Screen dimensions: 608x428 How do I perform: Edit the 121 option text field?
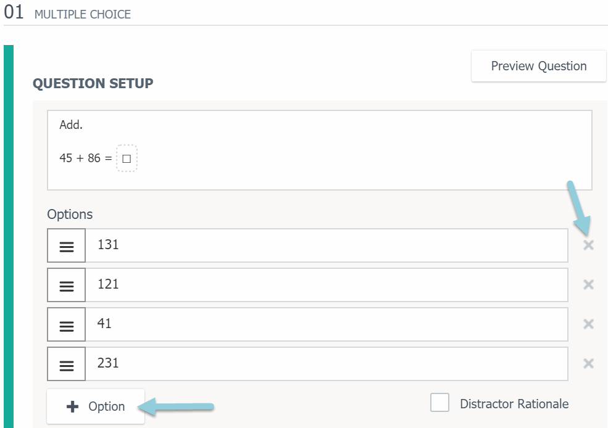tap(326, 285)
